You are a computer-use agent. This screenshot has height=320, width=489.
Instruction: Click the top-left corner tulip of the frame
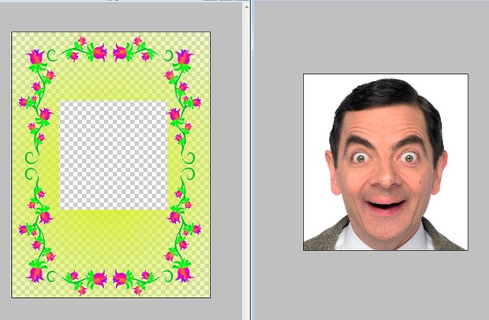click(35, 57)
